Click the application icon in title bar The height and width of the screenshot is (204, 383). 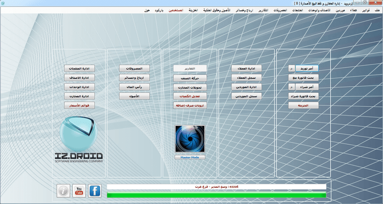pyautogui.click(x=3, y=3)
